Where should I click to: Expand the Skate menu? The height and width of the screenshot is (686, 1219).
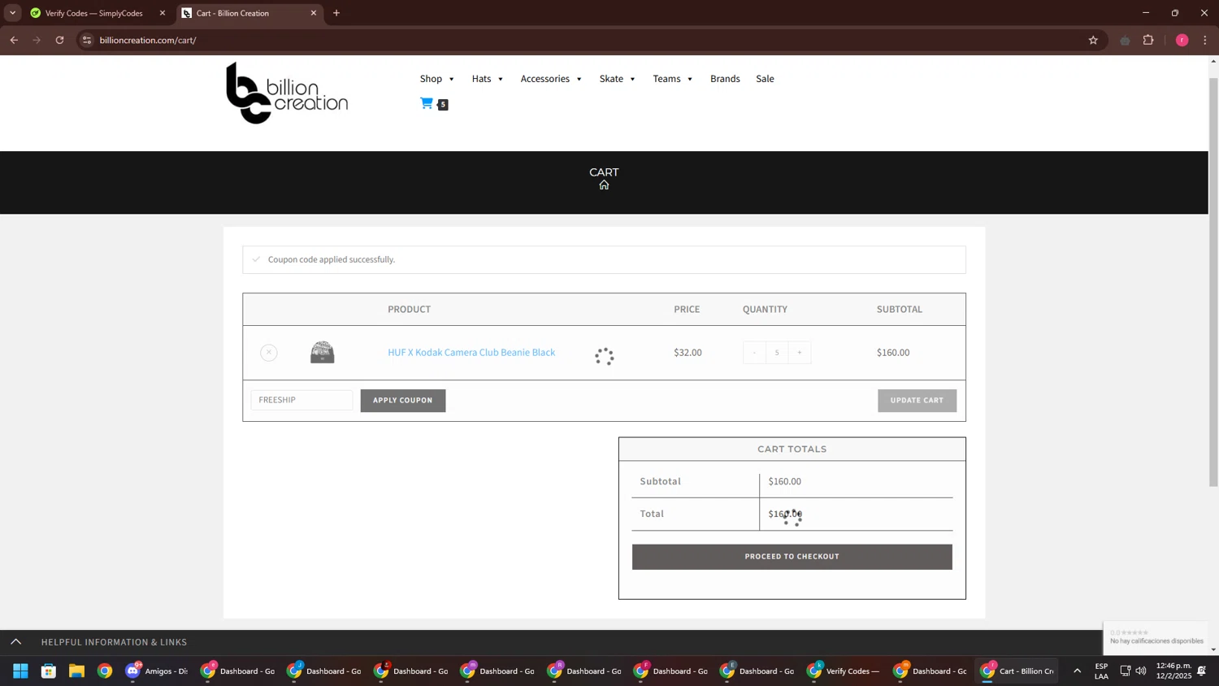618,79
